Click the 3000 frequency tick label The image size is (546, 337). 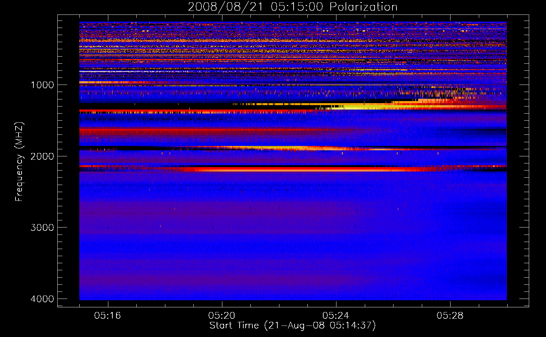pyautogui.click(x=42, y=227)
